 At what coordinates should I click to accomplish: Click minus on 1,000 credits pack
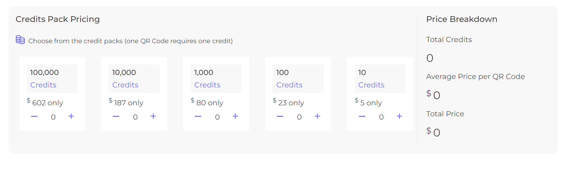point(198,116)
